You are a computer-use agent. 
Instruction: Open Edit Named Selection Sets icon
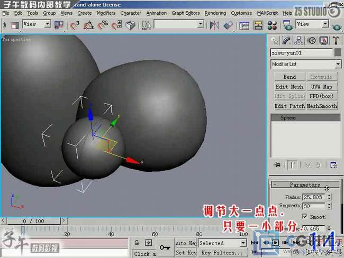tap(146, 25)
